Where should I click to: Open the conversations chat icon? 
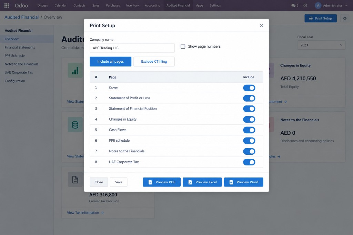point(293,6)
